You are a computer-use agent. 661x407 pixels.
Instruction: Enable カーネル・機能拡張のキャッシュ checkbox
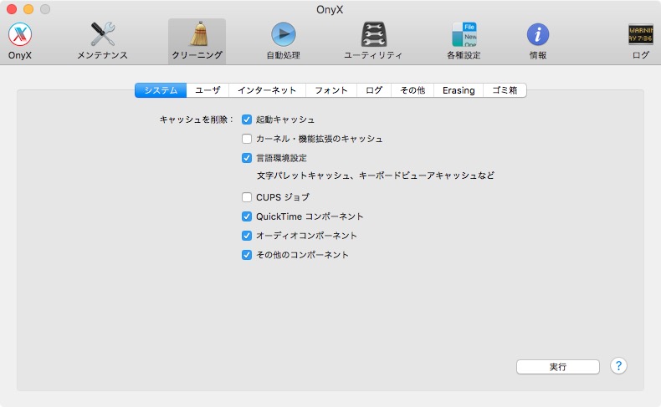247,139
